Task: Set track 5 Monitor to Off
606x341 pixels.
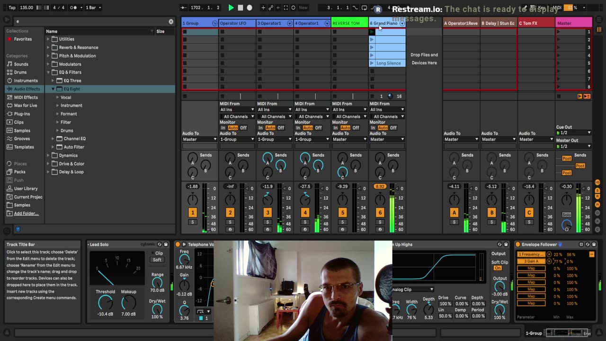Action: tap(356, 128)
